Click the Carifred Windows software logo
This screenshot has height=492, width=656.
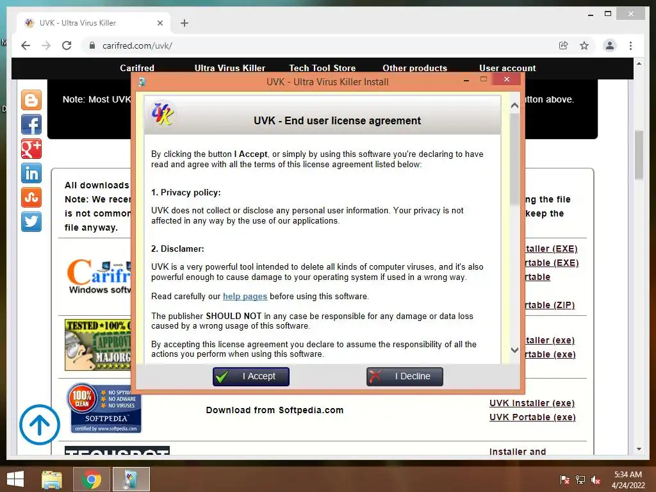click(99, 277)
